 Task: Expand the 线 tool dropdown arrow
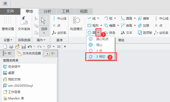98,18
